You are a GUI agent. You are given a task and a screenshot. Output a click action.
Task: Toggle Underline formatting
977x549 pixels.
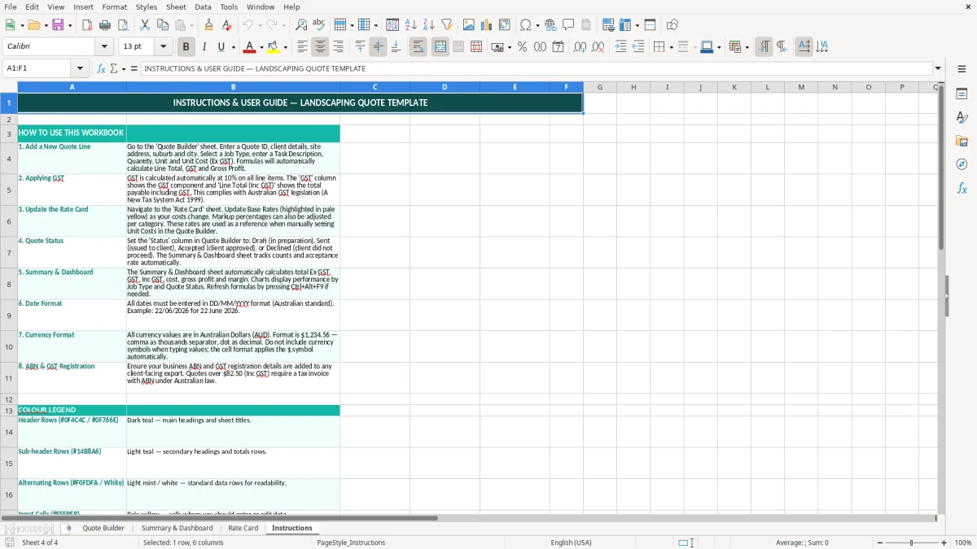click(221, 47)
